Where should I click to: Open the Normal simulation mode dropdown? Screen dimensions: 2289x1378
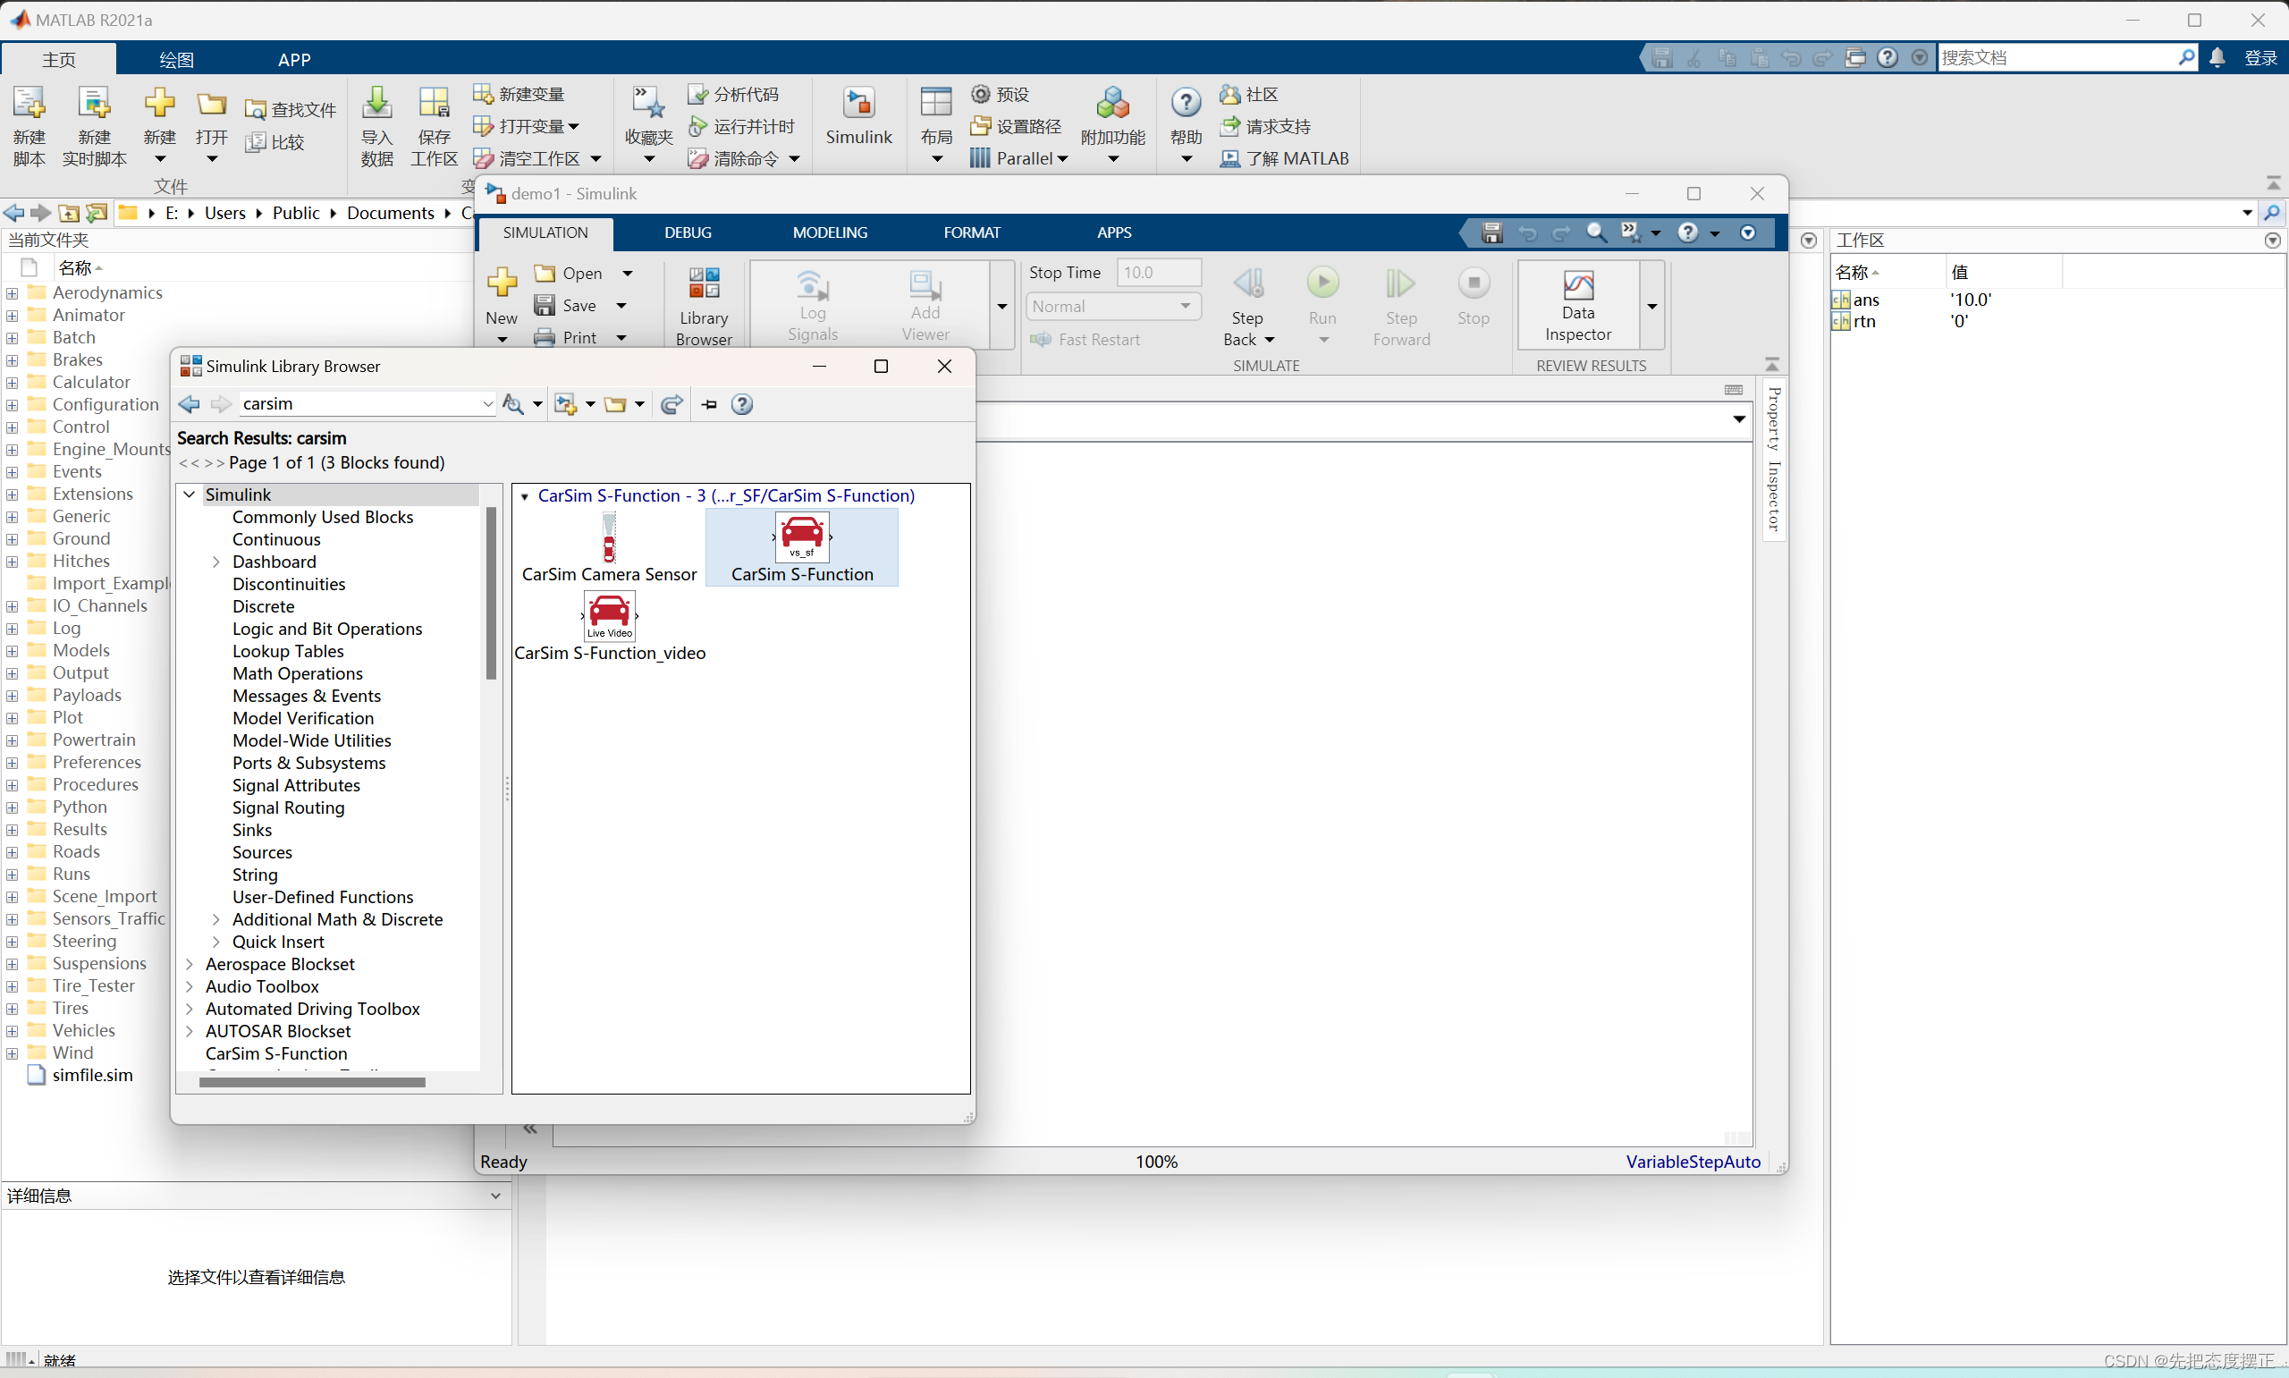point(1111,307)
